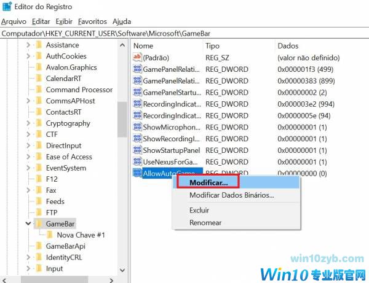Screen dimensions: 369x283
Task: Click the (valor não definido) data cell
Action: (x=309, y=58)
